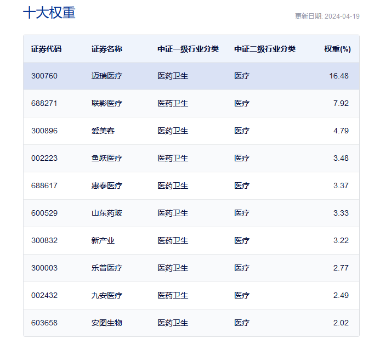Click 医疗 in the 联影医疗 row
Image resolution: width=380 pixels, height=349 pixels.
[x=242, y=103]
